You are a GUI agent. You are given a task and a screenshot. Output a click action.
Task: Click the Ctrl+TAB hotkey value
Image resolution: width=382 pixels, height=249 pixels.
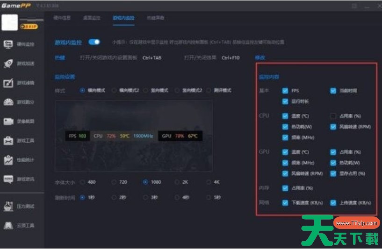pos(152,58)
